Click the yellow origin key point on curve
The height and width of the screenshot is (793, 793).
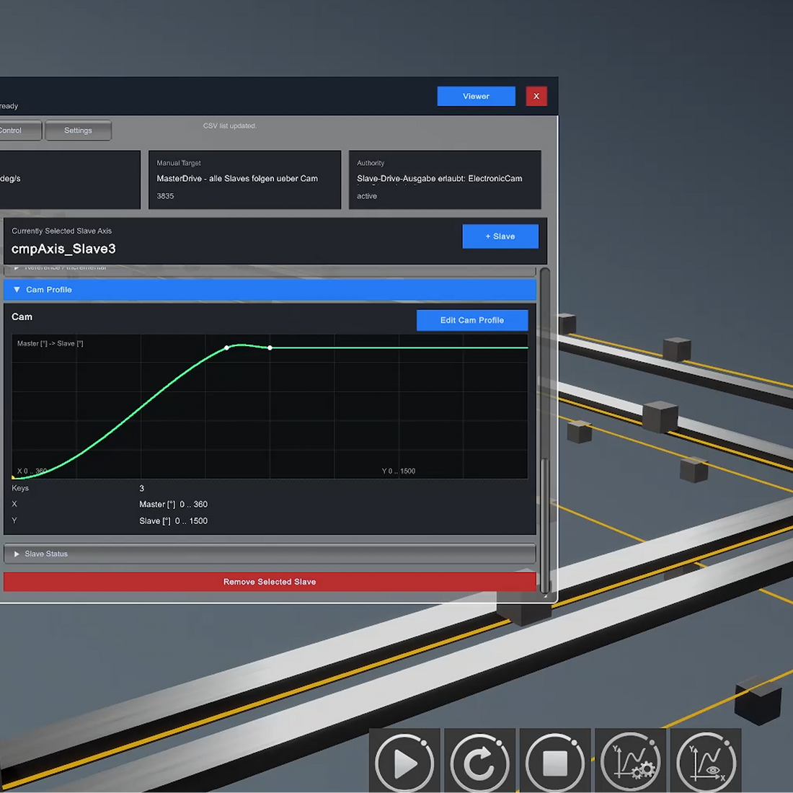click(13, 477)
